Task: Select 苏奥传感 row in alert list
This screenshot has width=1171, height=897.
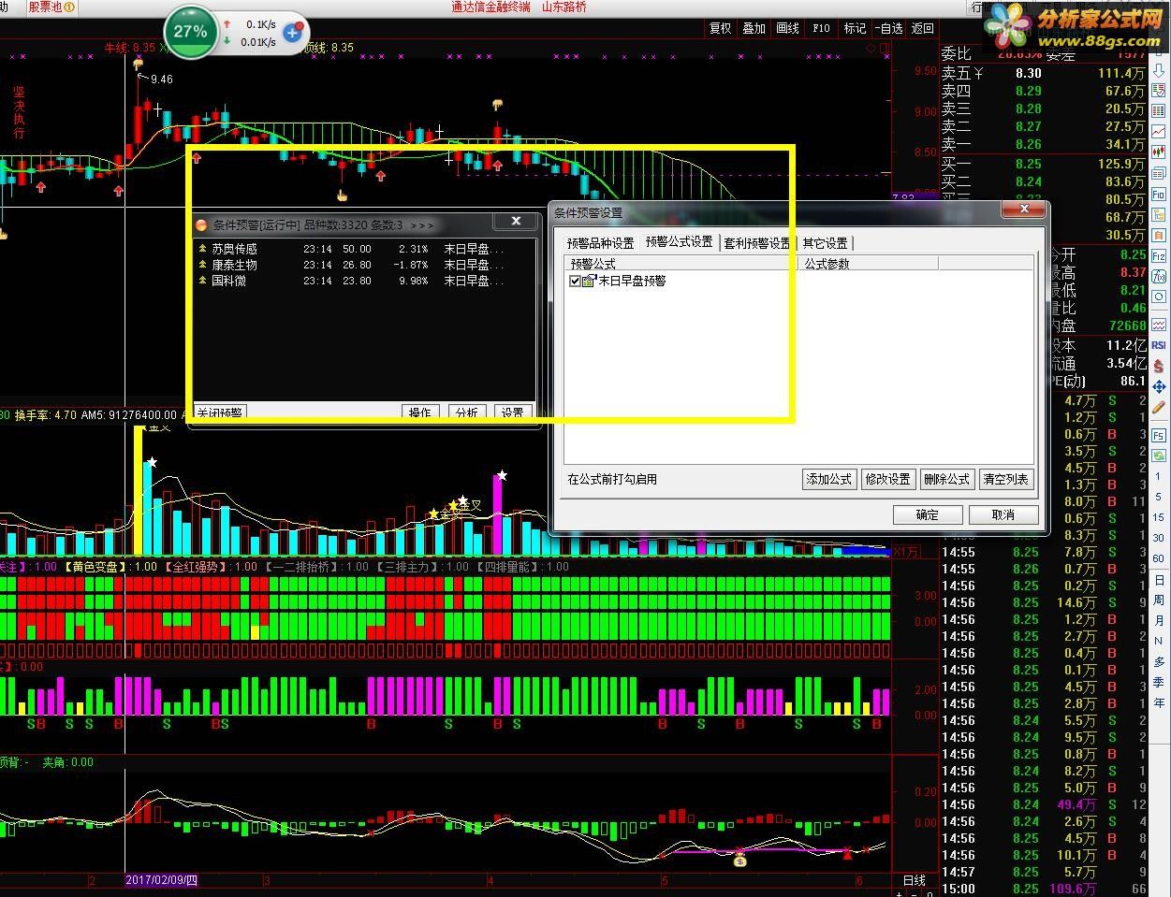Action: (364, 250)
